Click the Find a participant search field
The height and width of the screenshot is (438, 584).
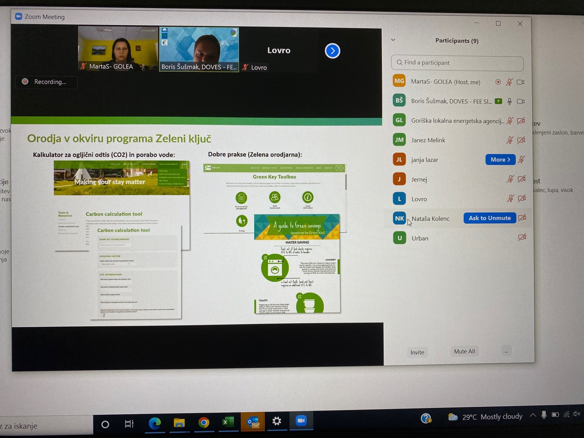click(458, 63)
